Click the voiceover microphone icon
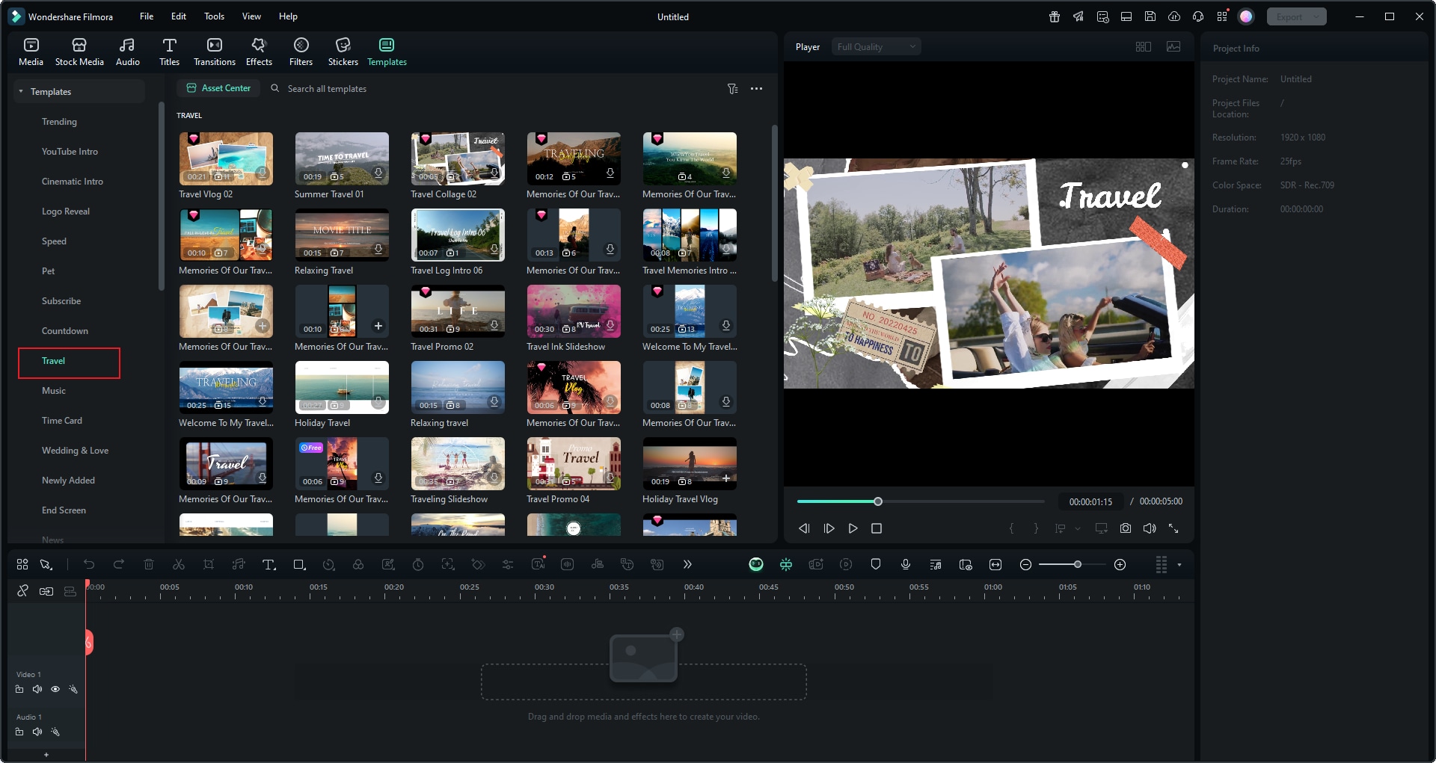This screenshot has width=1436, height=763. [906, 565]
